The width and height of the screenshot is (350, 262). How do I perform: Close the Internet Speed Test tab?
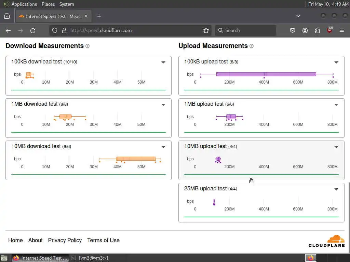[x=86, y=16]
